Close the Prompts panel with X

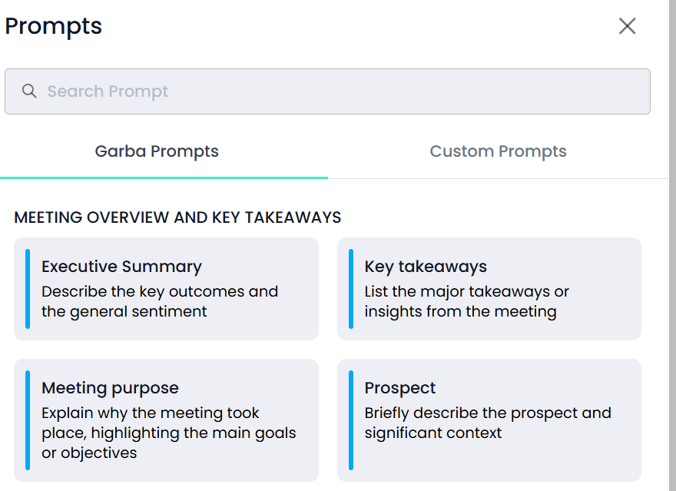tap(627, 26)
